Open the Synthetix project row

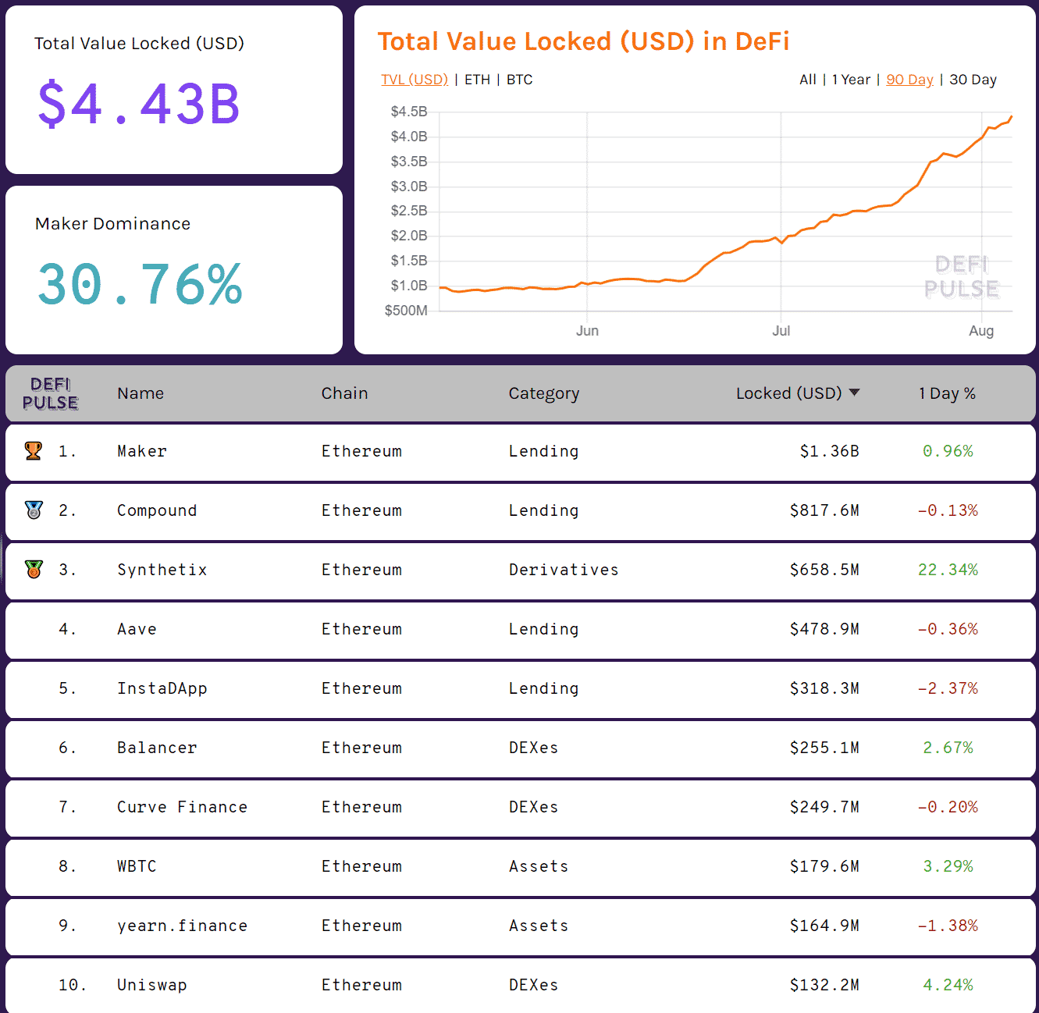(162, 570)
